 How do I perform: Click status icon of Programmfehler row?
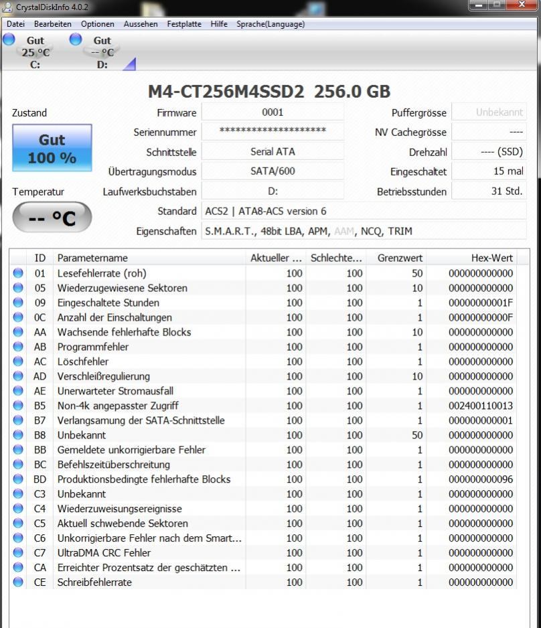[x=18, y=346]
